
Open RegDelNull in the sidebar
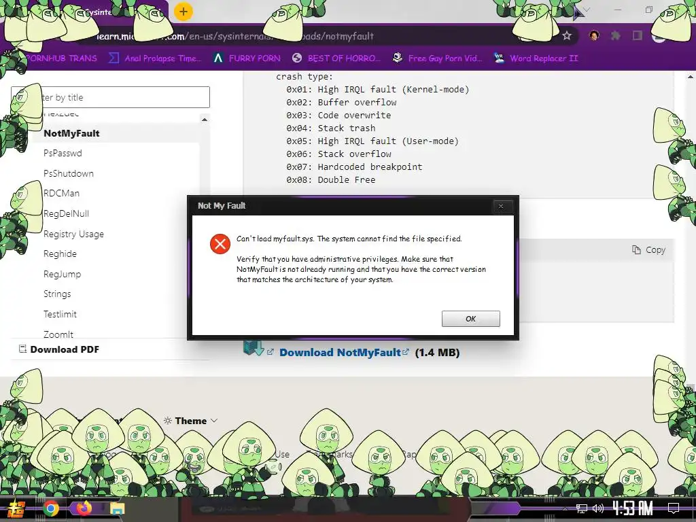coord(66,213)
